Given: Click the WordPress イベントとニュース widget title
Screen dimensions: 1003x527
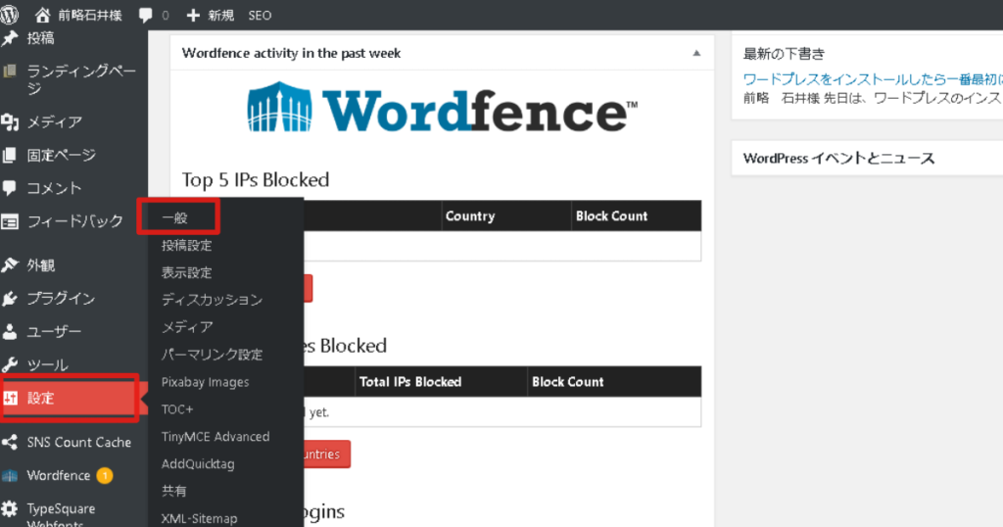Looking at the screenshot, I should pos(838,158).
